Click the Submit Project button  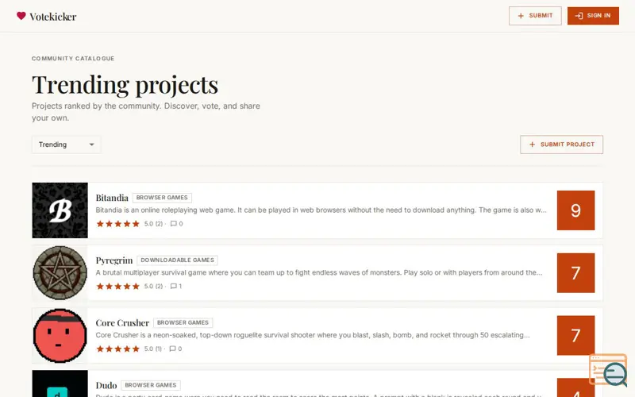561,145
